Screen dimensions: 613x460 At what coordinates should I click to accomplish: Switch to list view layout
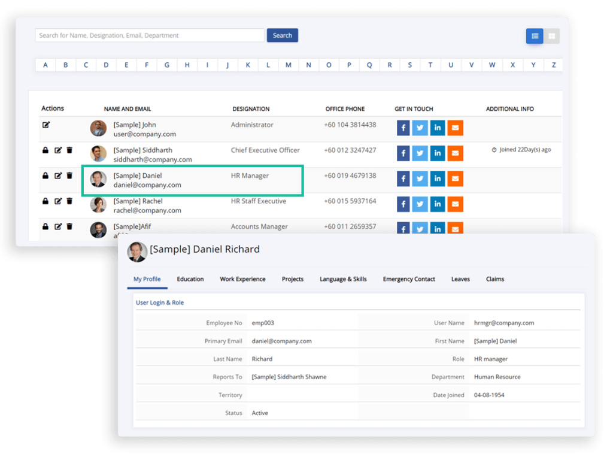tap(535, 36)
